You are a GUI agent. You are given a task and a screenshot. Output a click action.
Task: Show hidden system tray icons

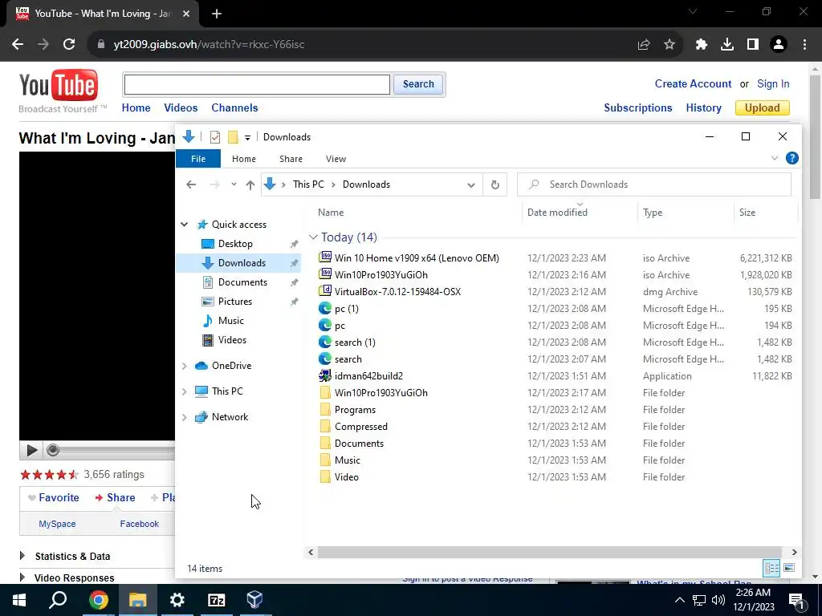click(679, 600)
